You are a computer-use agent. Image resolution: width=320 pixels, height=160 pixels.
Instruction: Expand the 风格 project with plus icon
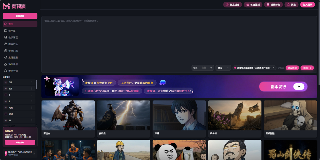tap(6, 108)
